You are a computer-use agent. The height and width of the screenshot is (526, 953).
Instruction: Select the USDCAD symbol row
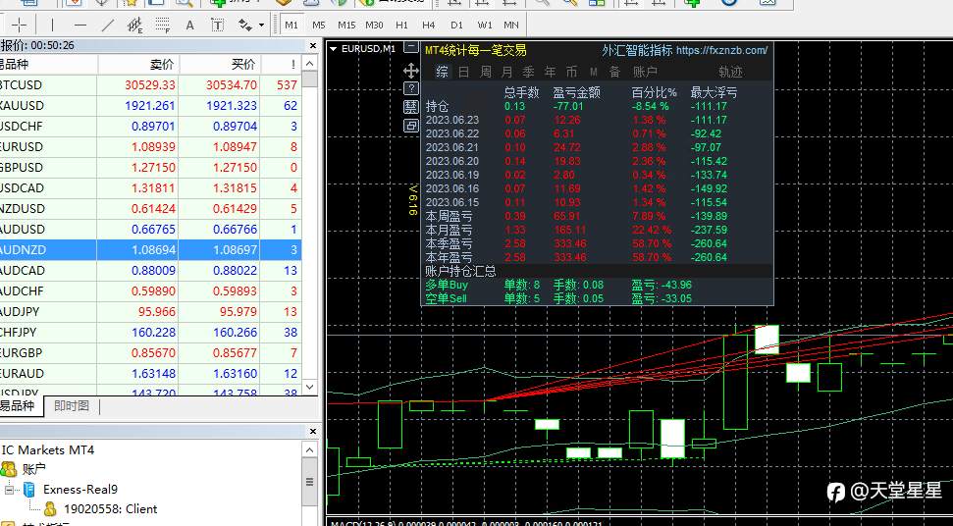coord(151,187)
